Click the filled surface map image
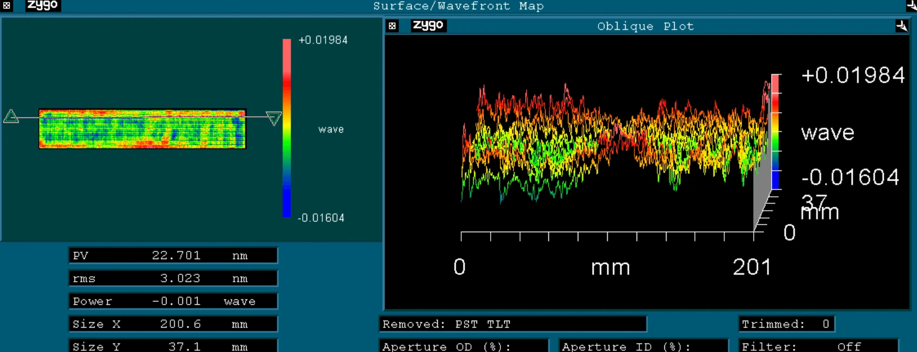This screenshot has width=917, height=352. pyautogui.click(x=142, y=129)
